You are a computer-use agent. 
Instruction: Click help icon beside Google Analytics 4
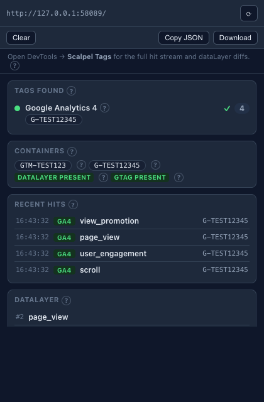(x=104, y=108)
